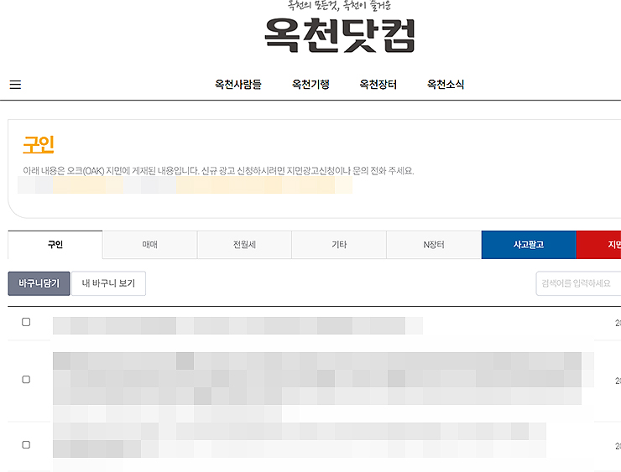The height and width of the screenshot is (472, 621).
Task: Switch to the N장터 tab
Action: coord(434,245)
